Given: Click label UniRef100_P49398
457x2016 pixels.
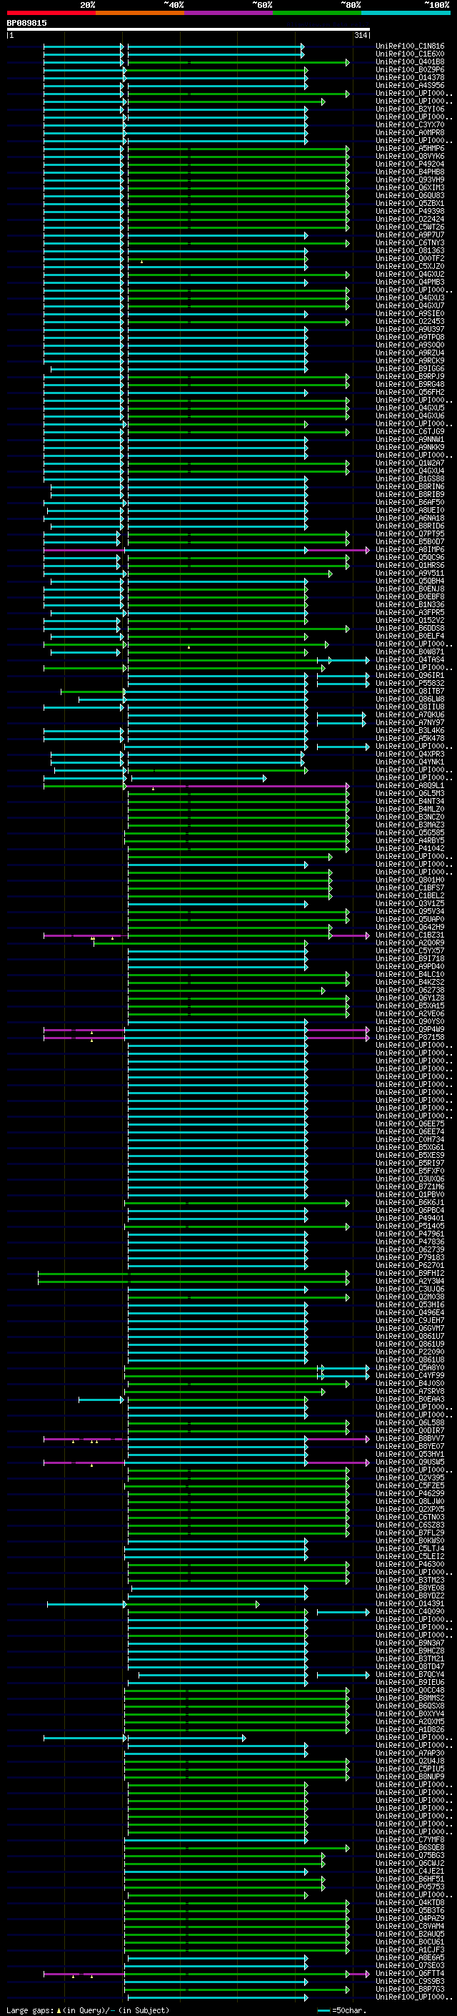Looking at the screenshot, I should (409, 211).
